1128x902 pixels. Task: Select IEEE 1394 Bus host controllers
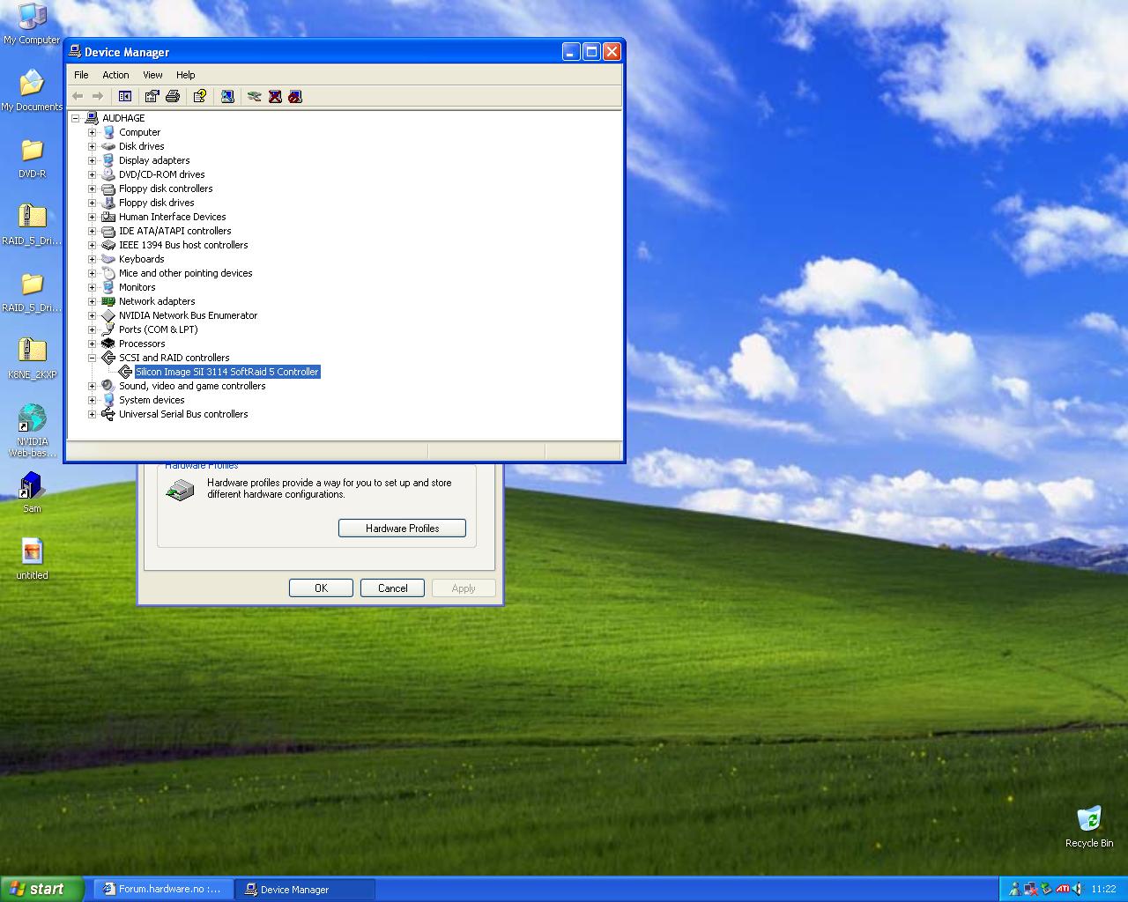tap(183, 245)
